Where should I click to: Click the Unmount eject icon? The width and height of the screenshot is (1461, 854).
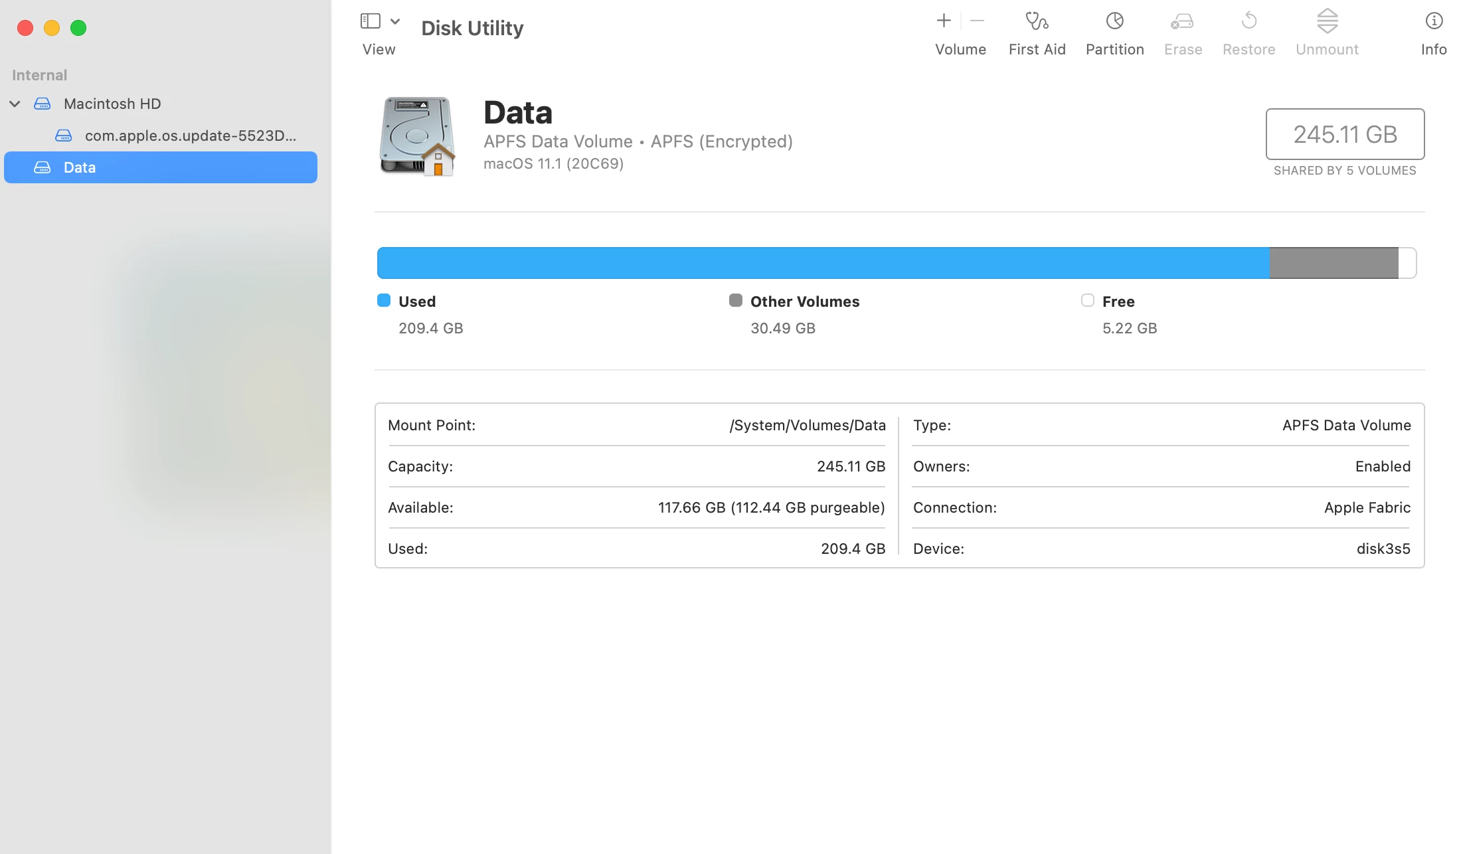pos(1327,21)
